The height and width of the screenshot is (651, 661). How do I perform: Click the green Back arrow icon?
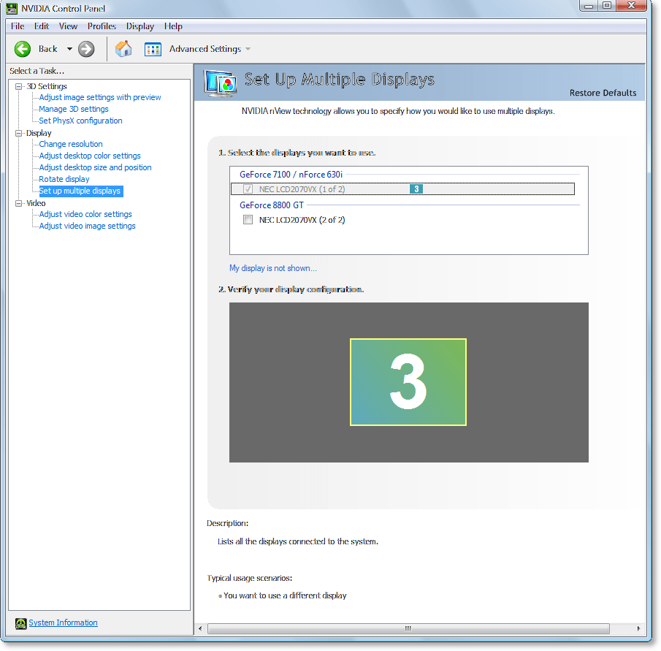pyautogui.click(x=22, y=49)
